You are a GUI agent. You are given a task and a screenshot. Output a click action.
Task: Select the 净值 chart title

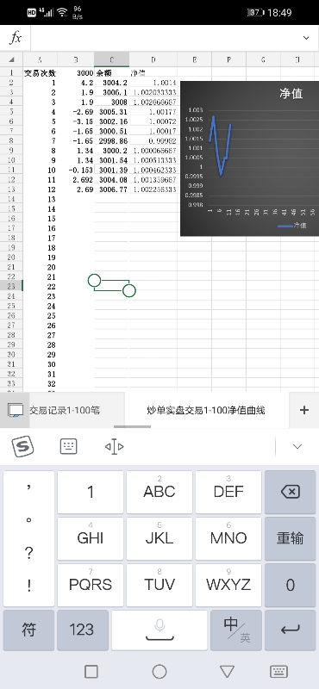[x=291, y=93]
